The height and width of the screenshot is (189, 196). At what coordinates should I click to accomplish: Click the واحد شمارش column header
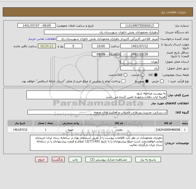coord(71,123)
